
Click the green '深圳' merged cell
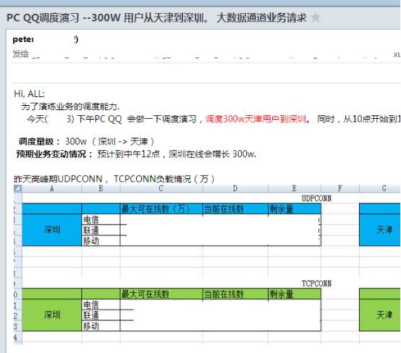pyautogui.click(x=52, y=315)
